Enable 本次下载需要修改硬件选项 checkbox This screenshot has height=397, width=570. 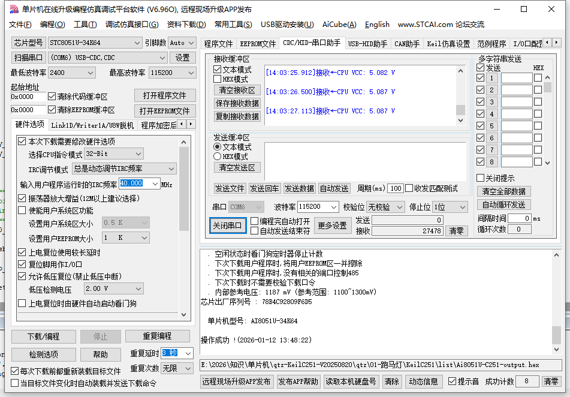click(x=22, y=142)
